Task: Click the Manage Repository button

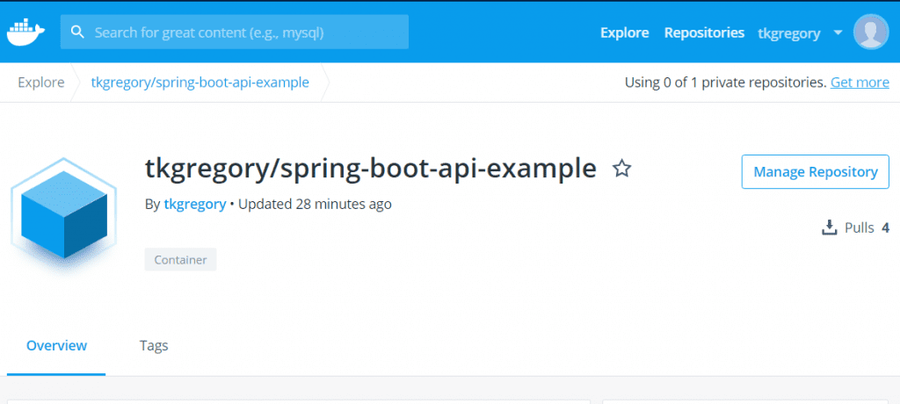Action: (815, 172)
